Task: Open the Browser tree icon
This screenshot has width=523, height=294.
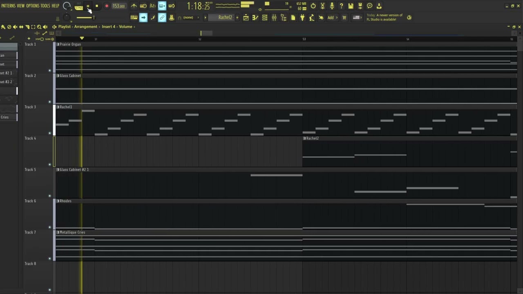Action: [284, 18]
